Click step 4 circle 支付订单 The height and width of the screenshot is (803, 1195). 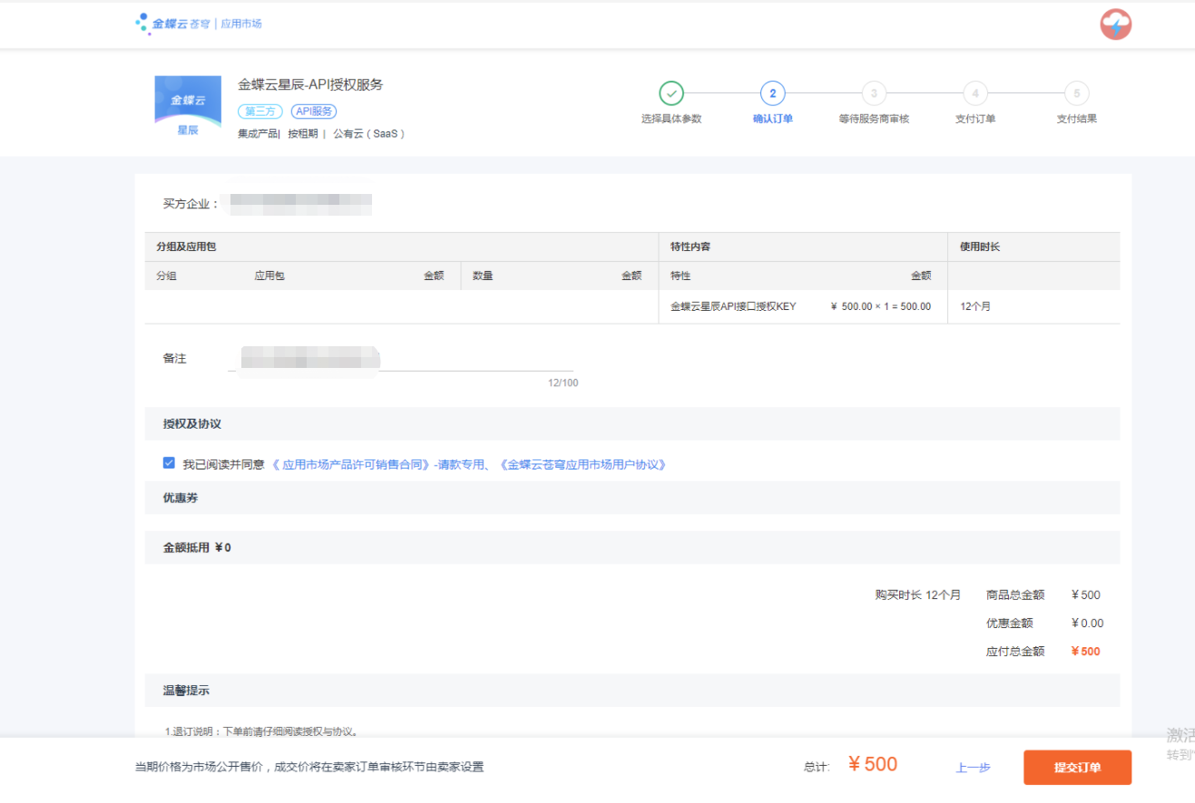tap(975, 92)
